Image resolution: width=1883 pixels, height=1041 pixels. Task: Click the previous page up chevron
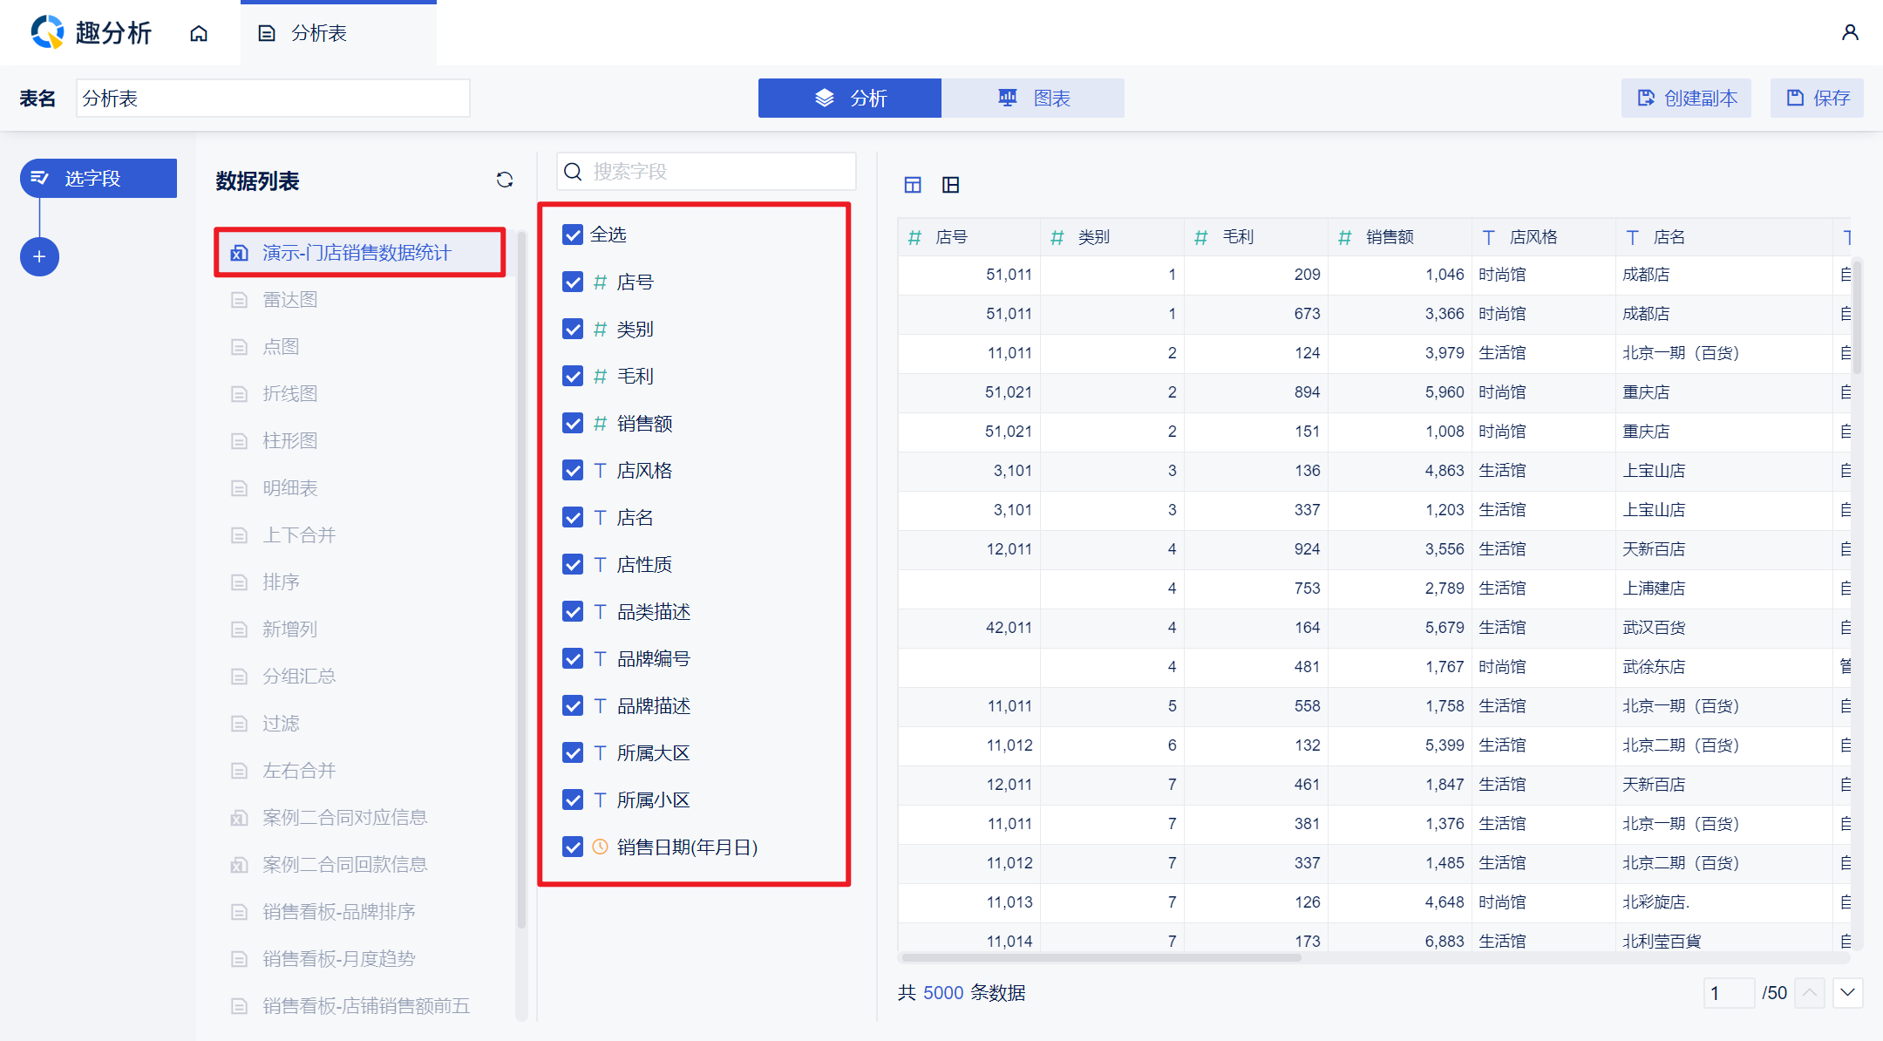click(x=1810, y=992)
